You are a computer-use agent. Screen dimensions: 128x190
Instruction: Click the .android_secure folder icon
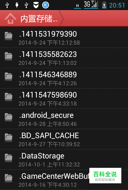pyautogui.click(x=9, y=117)
